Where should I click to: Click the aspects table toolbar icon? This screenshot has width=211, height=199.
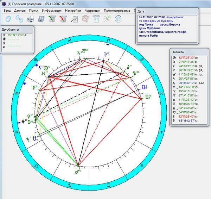point(96,18)
